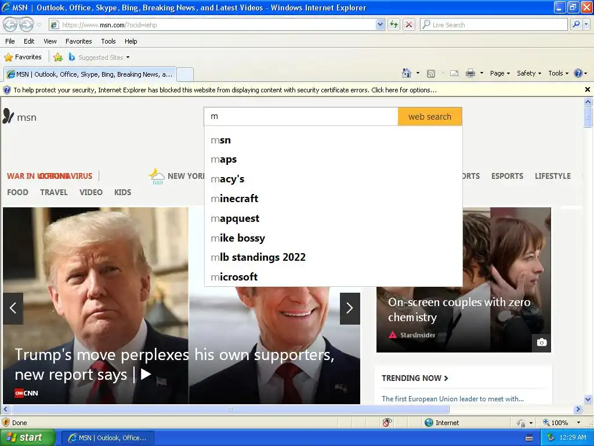The image size is (594, 446).
Task: Click the Refresh page icon
Action: pyautogui.click(x=394, y=25)
